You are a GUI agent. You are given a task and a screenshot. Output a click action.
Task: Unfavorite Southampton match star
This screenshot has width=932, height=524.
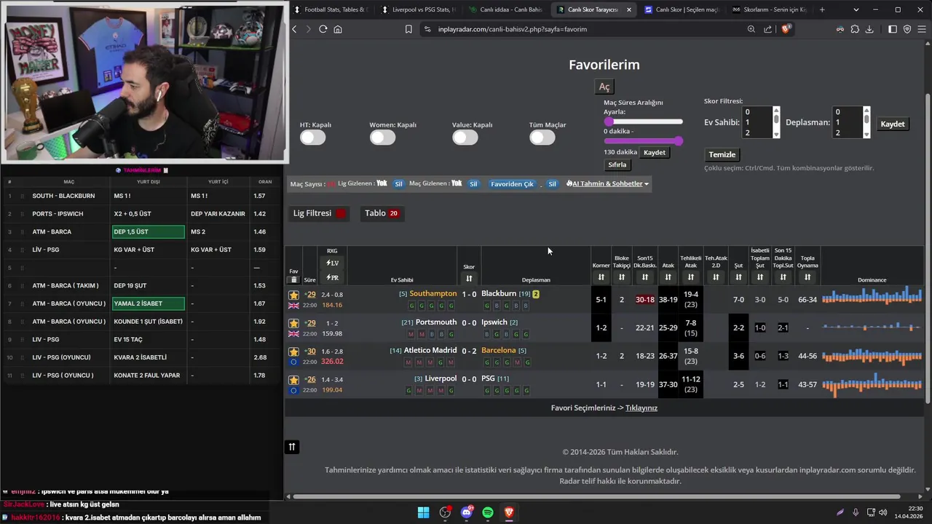click(293, 295)
